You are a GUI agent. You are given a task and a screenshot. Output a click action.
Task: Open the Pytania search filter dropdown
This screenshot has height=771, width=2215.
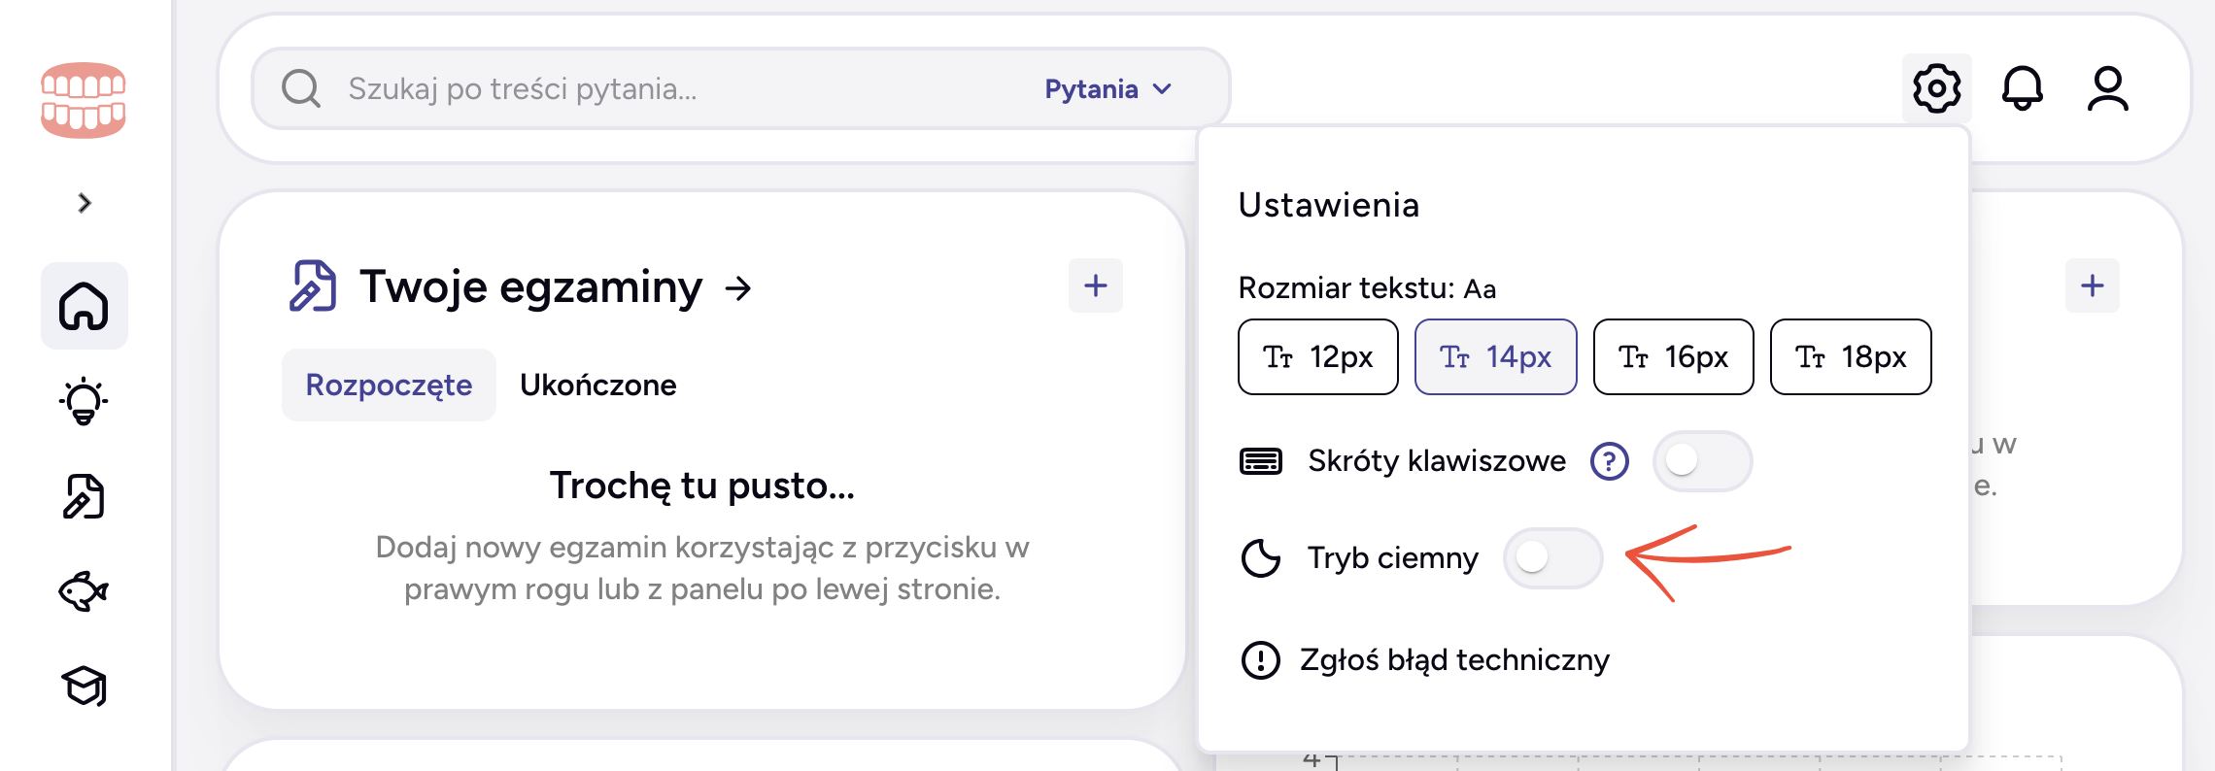click(1108, 89)
